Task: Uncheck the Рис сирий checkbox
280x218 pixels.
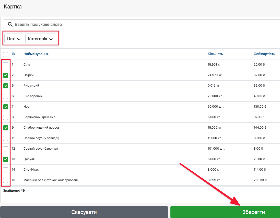Action: tap(6, 86)
